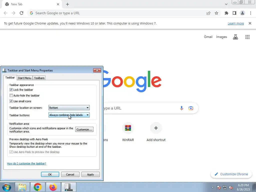Start voice search with microphone icon
The image size is (256, 192).
181,108
